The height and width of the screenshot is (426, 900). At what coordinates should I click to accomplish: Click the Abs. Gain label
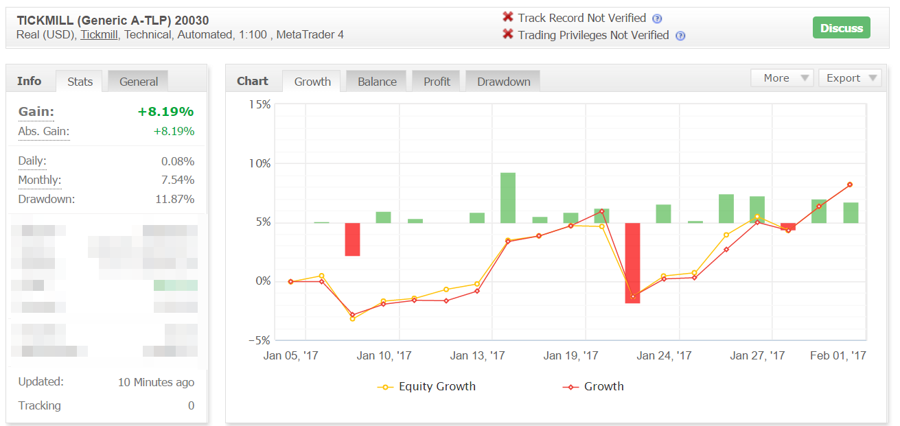[44, 131]
